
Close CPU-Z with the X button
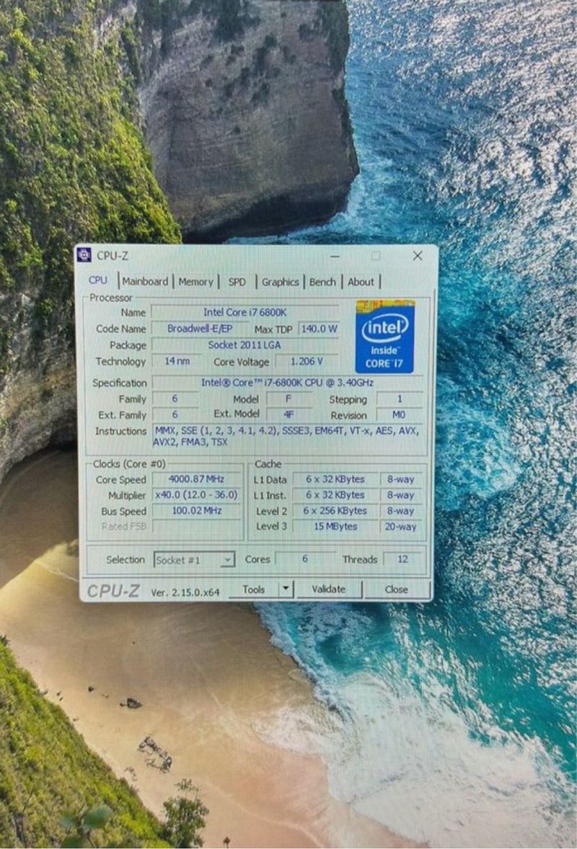(x=417, y=256)
